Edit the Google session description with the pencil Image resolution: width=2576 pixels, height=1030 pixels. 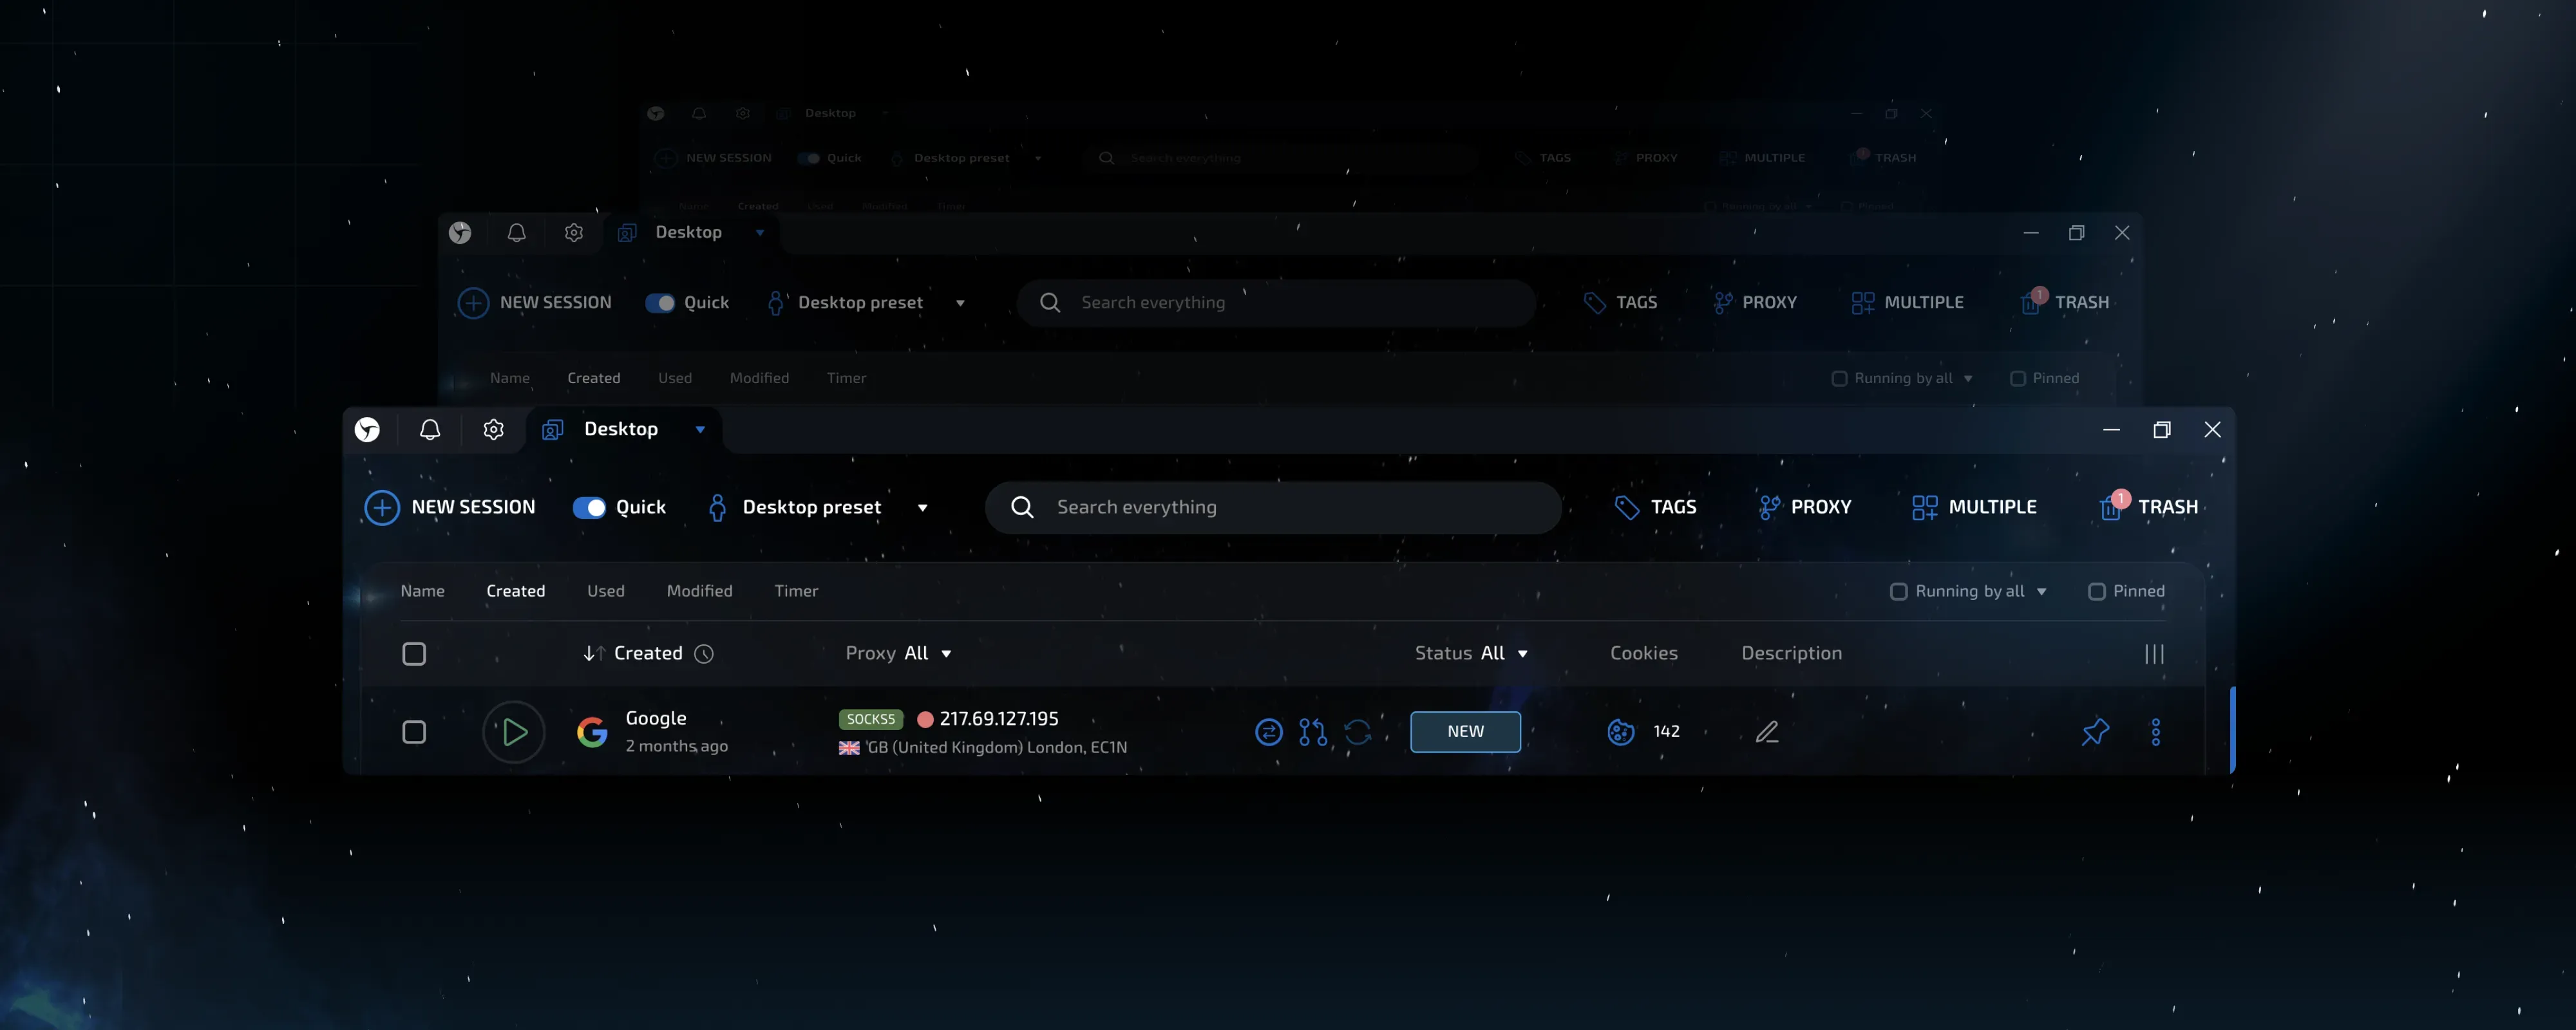[1767, 732]
